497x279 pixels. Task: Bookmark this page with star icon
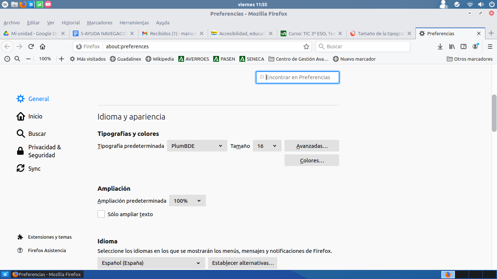[306, 46]
